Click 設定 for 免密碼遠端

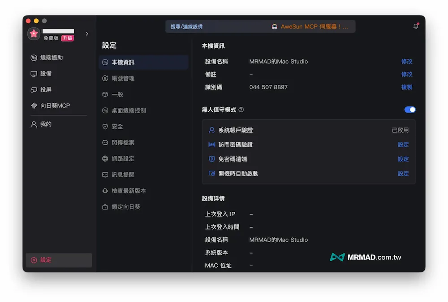(403, 159)
